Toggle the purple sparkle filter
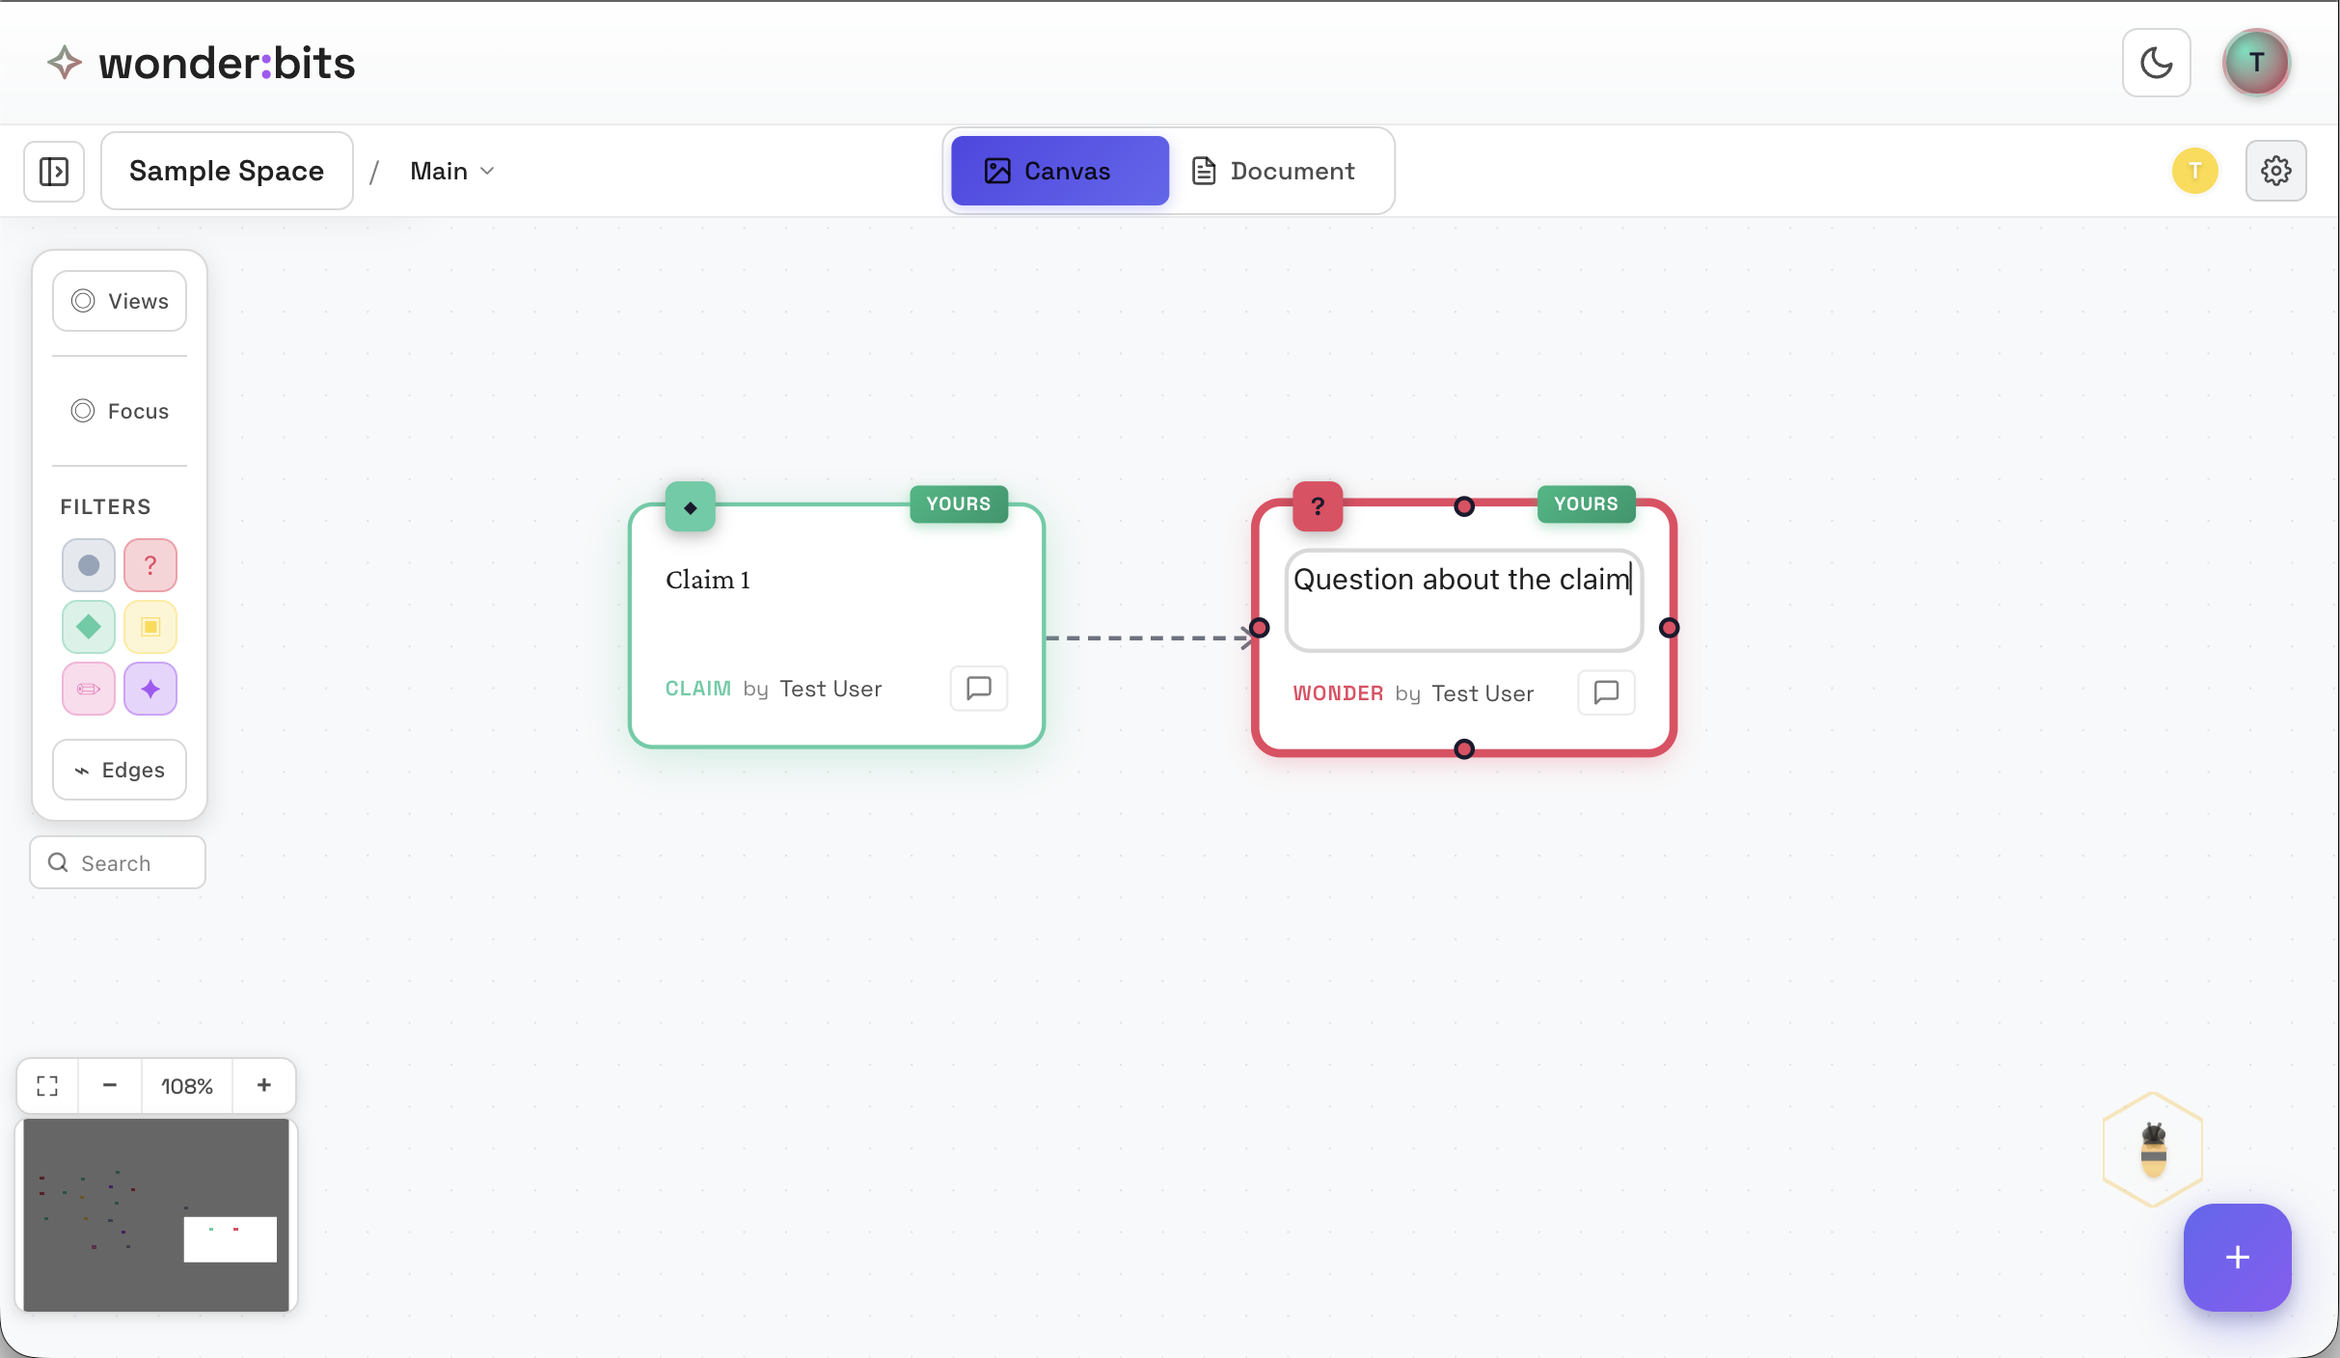The height and width of the screenshot is (1358, 2340). [150, 689]
